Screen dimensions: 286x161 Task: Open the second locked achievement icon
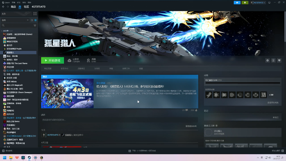[217, 95]
